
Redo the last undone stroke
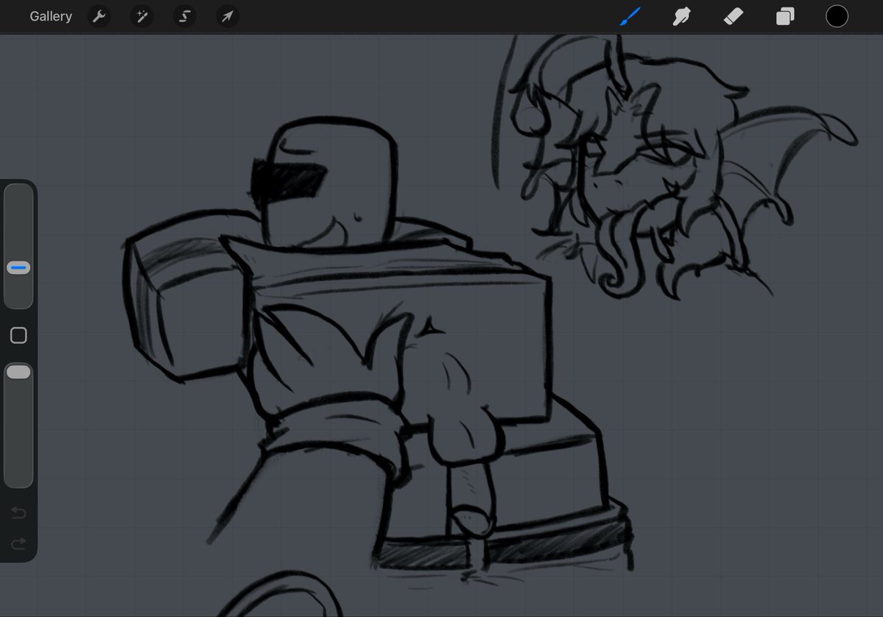pyautogui.click(x=18, y=543)
